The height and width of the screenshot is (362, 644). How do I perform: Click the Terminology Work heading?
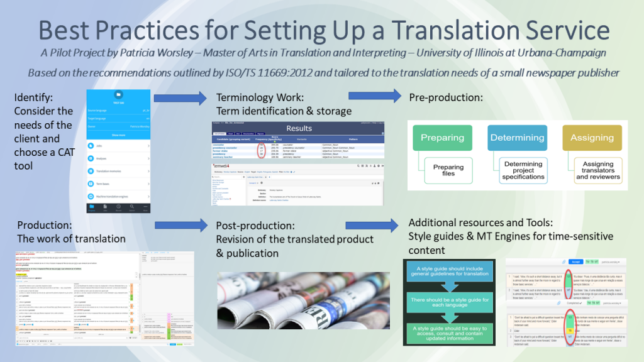point(260,97)
